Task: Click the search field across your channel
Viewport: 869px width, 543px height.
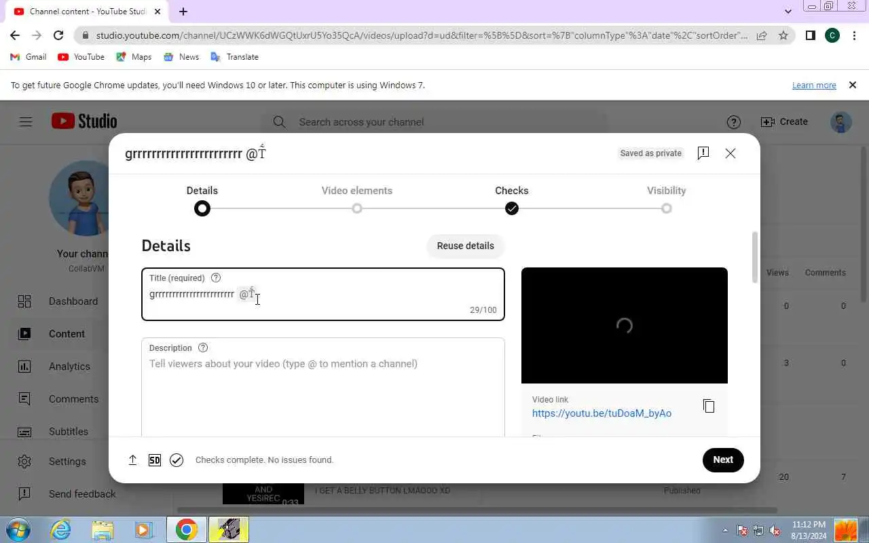Action: [x=434, y=122]
